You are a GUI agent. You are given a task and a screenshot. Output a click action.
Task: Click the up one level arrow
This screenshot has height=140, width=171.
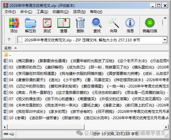click(x=9, y=40)
